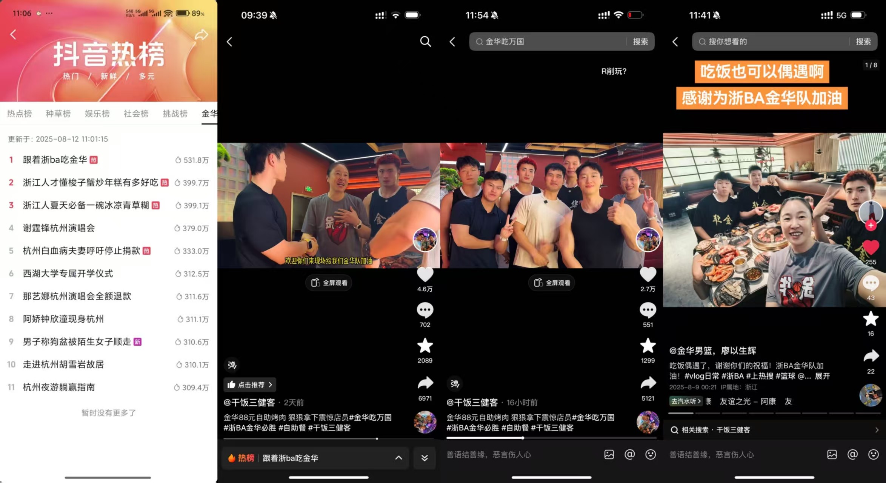Tap @ mention icon in 11:41 comment bar
886x483 pixels.
[853, 454]
